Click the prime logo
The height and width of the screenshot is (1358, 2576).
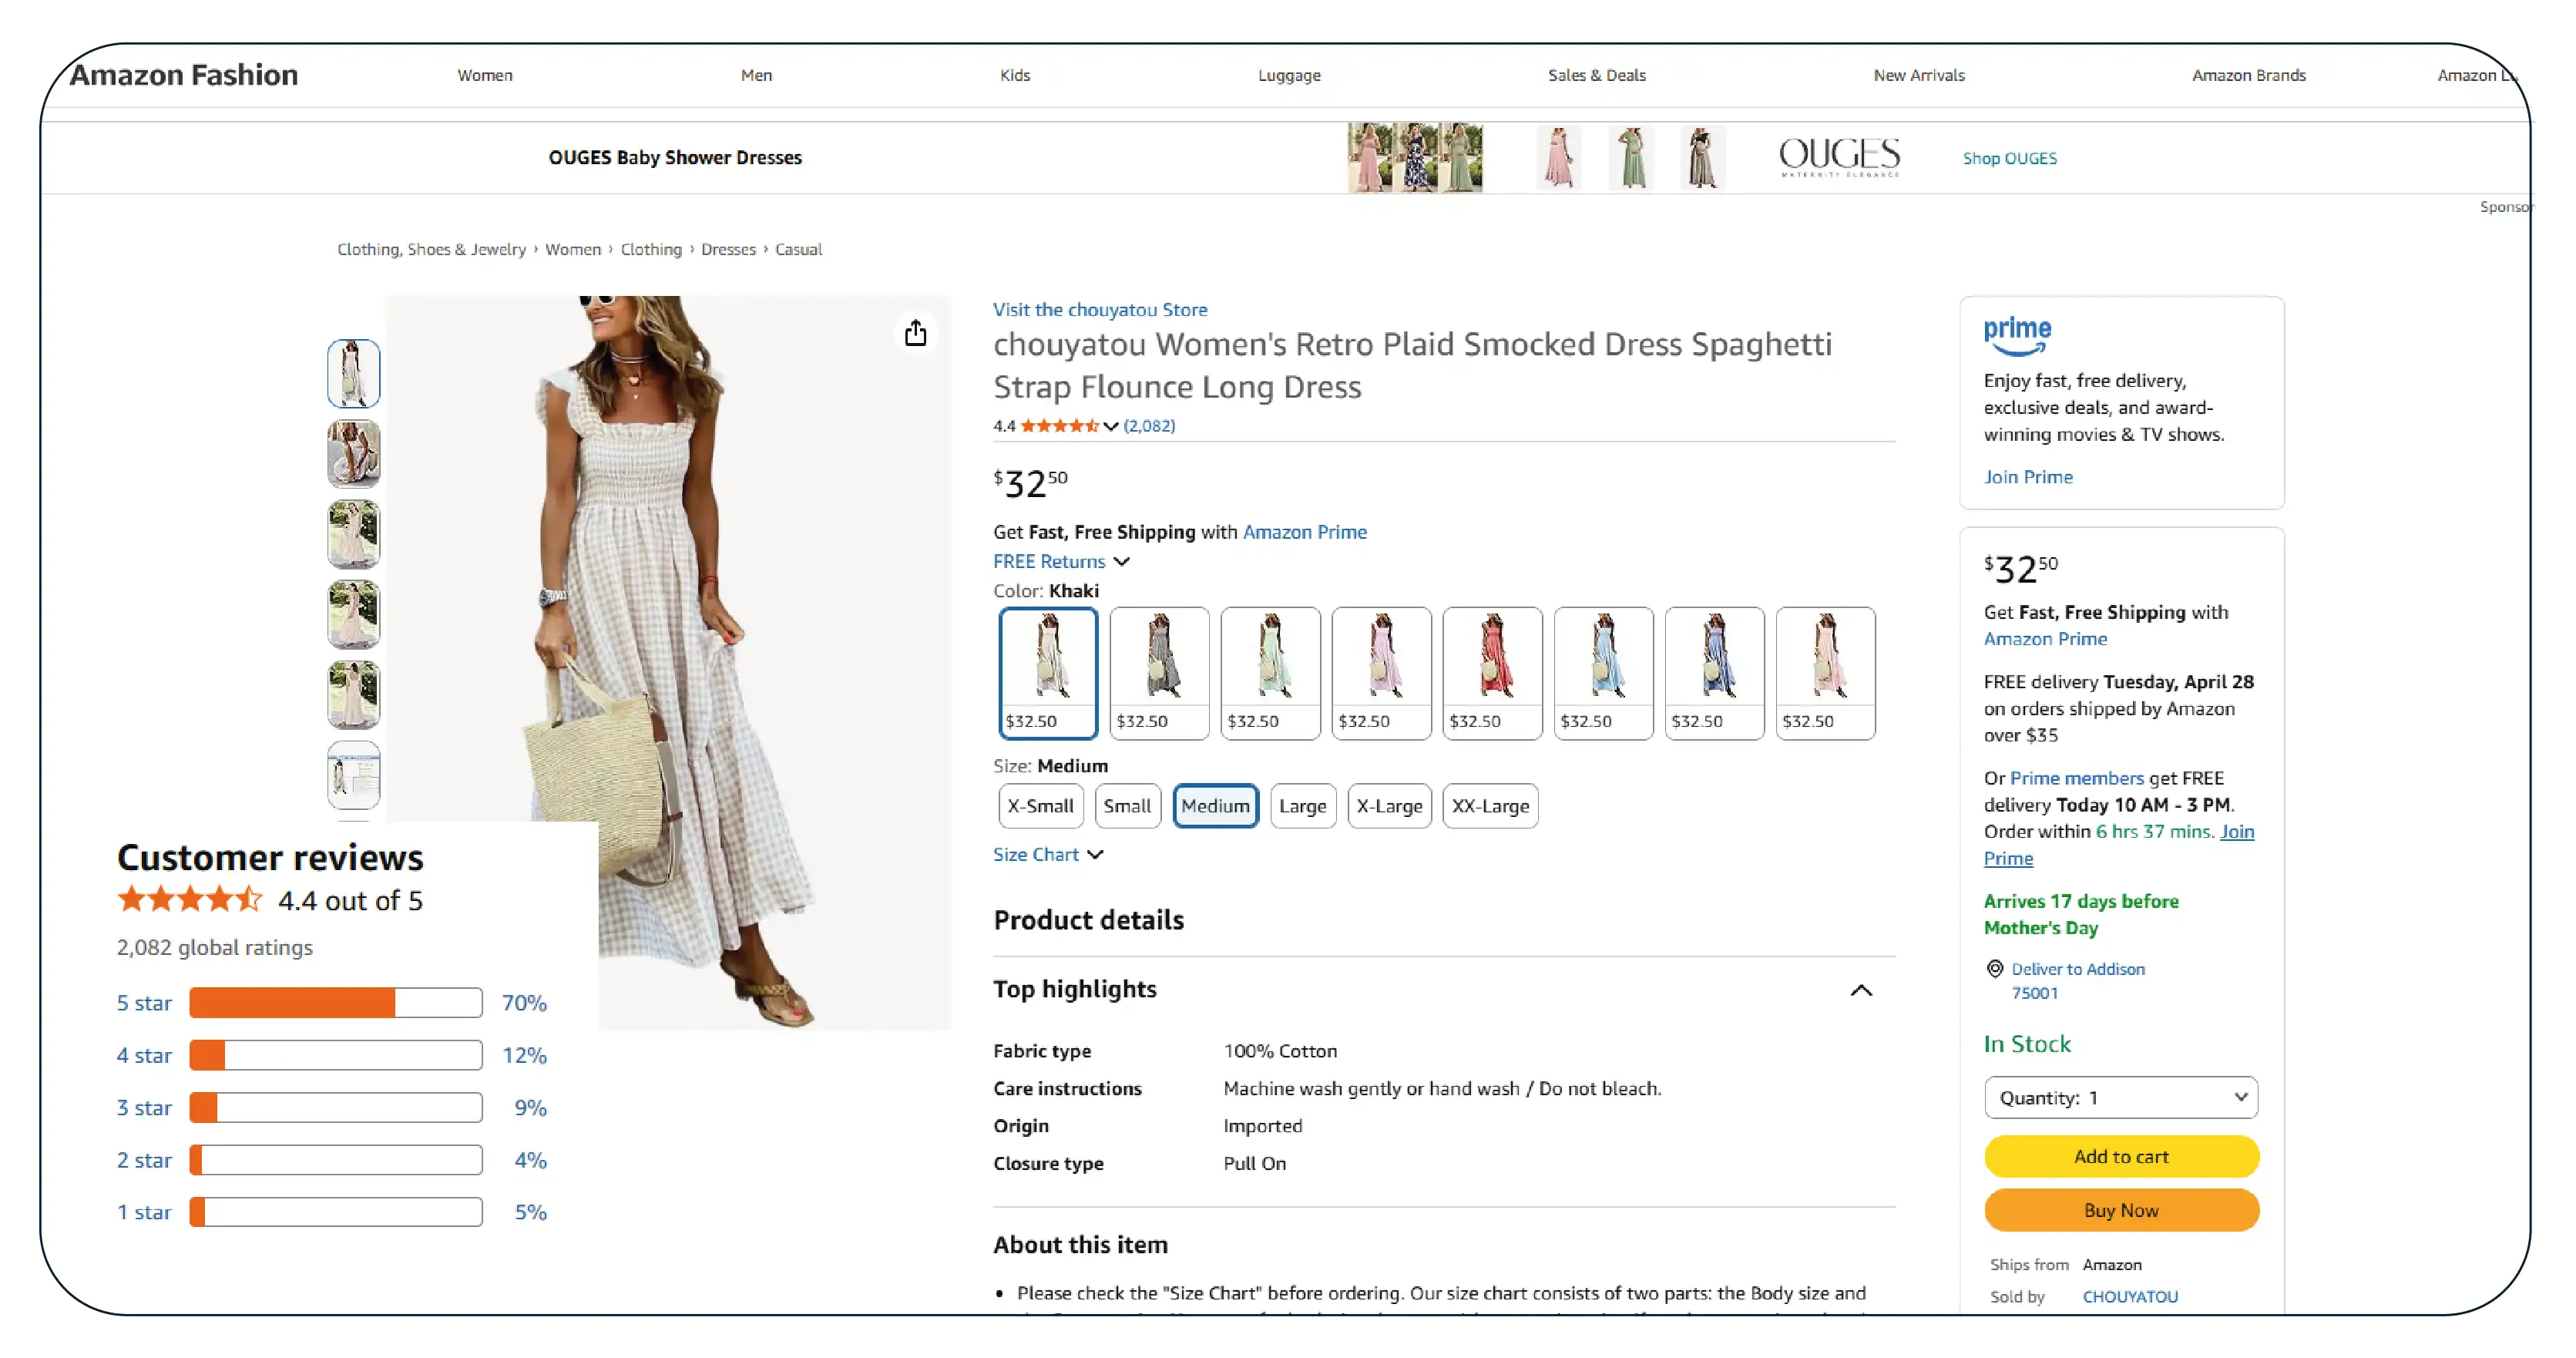point(2017,334)
